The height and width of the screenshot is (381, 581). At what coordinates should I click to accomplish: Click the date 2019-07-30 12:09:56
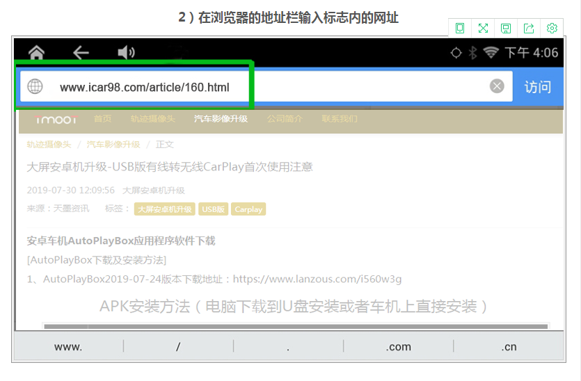[71, 190]
